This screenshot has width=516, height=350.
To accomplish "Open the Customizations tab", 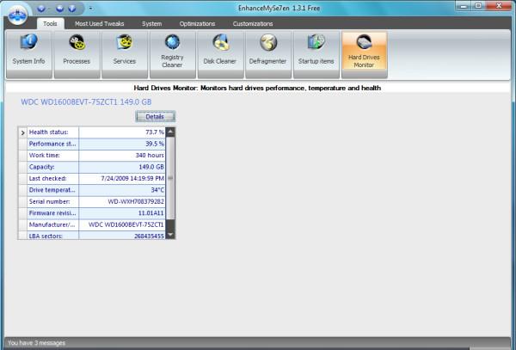I will 253,23.
